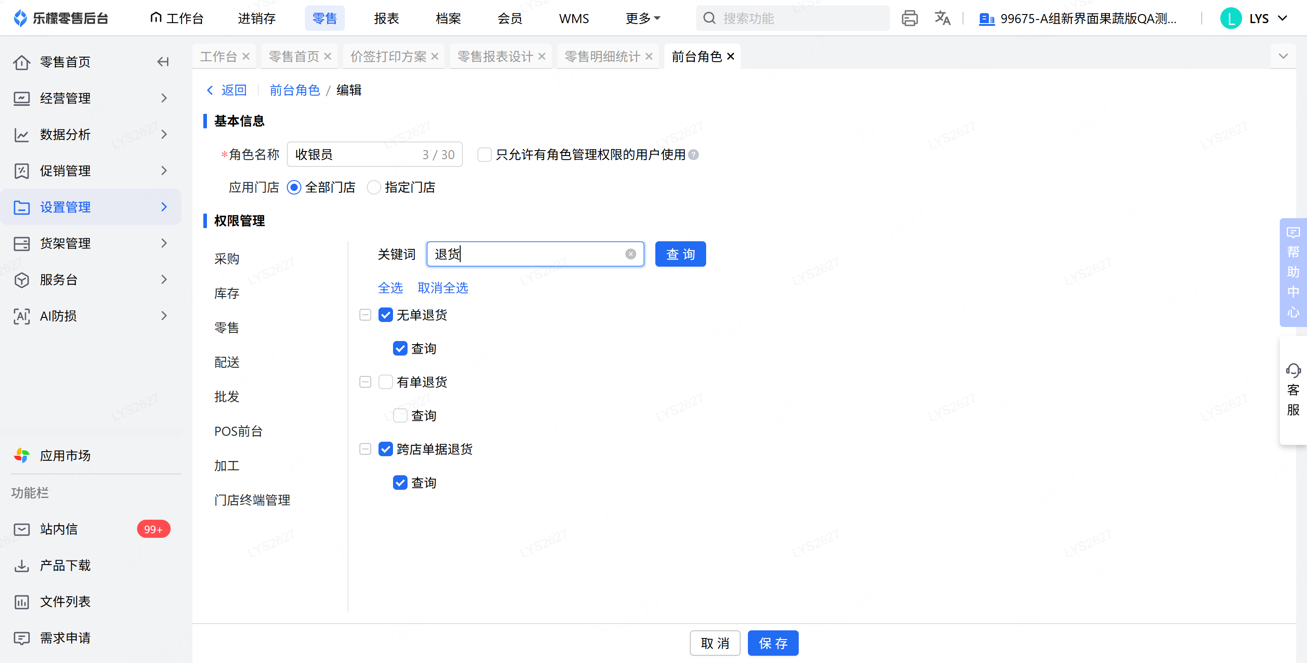Viewport: 1307px width, 663px height.
Task: Select the 全部门店 radio button
Action: pyautogui.click(x=294, y=188)
